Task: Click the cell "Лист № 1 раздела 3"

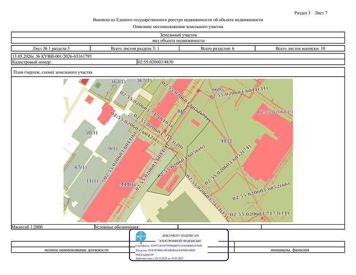Action: click(51, 49)
